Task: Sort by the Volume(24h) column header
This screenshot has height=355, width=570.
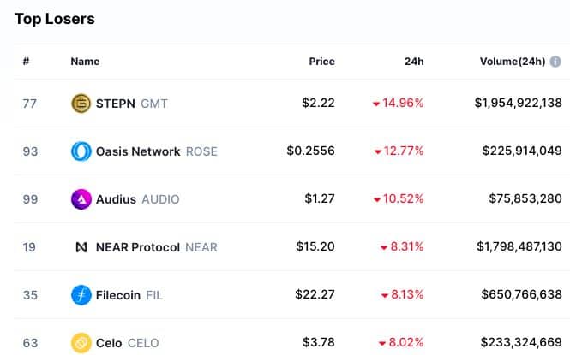Action: (x=513, y=62)
